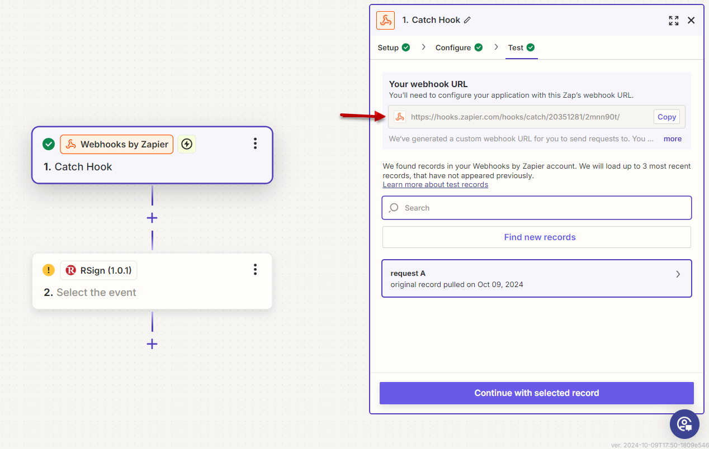Click the yellow warning icon on RSign step
Viewport: 709px width, 449px height.
click(x=49, y=270)
